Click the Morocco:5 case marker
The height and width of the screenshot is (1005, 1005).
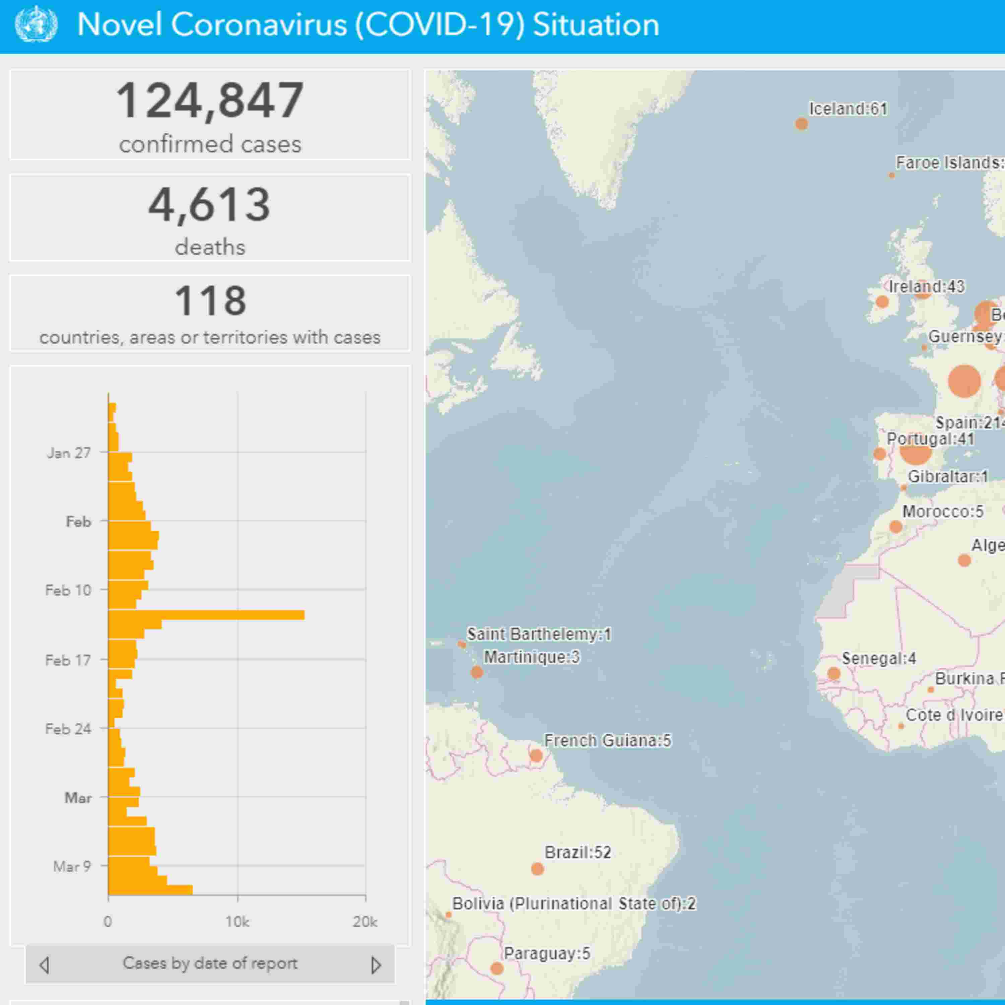(x=895, y=526)
